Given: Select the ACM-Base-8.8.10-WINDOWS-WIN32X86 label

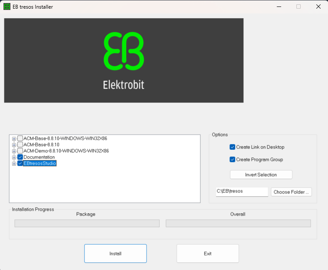Looking at the screenshot, I should point(65,138).
